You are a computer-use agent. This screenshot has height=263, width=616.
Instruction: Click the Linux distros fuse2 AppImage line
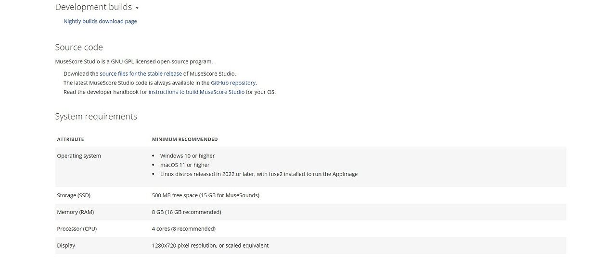[259, 174]
